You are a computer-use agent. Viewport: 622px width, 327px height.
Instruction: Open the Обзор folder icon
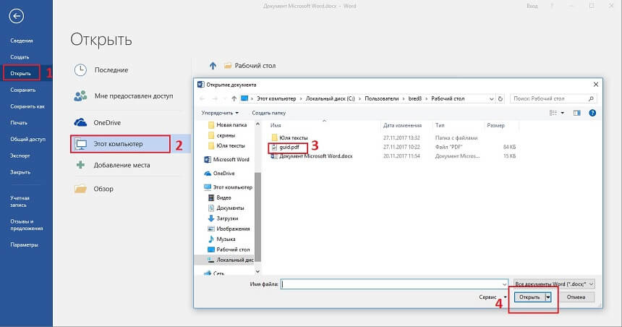[81, 189]
